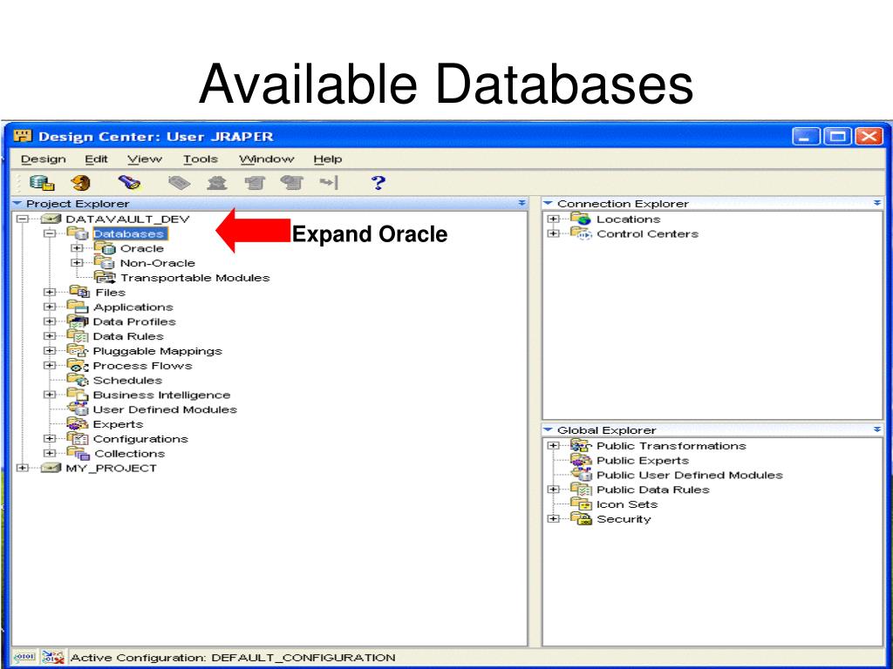The image size is (893, 669).
Task: Click the Locations globe folder icon
Action: [x=581, y=219]
